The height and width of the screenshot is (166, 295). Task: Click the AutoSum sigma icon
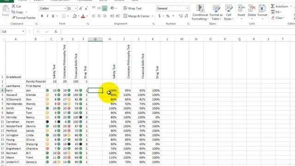(x=272, y=6)
